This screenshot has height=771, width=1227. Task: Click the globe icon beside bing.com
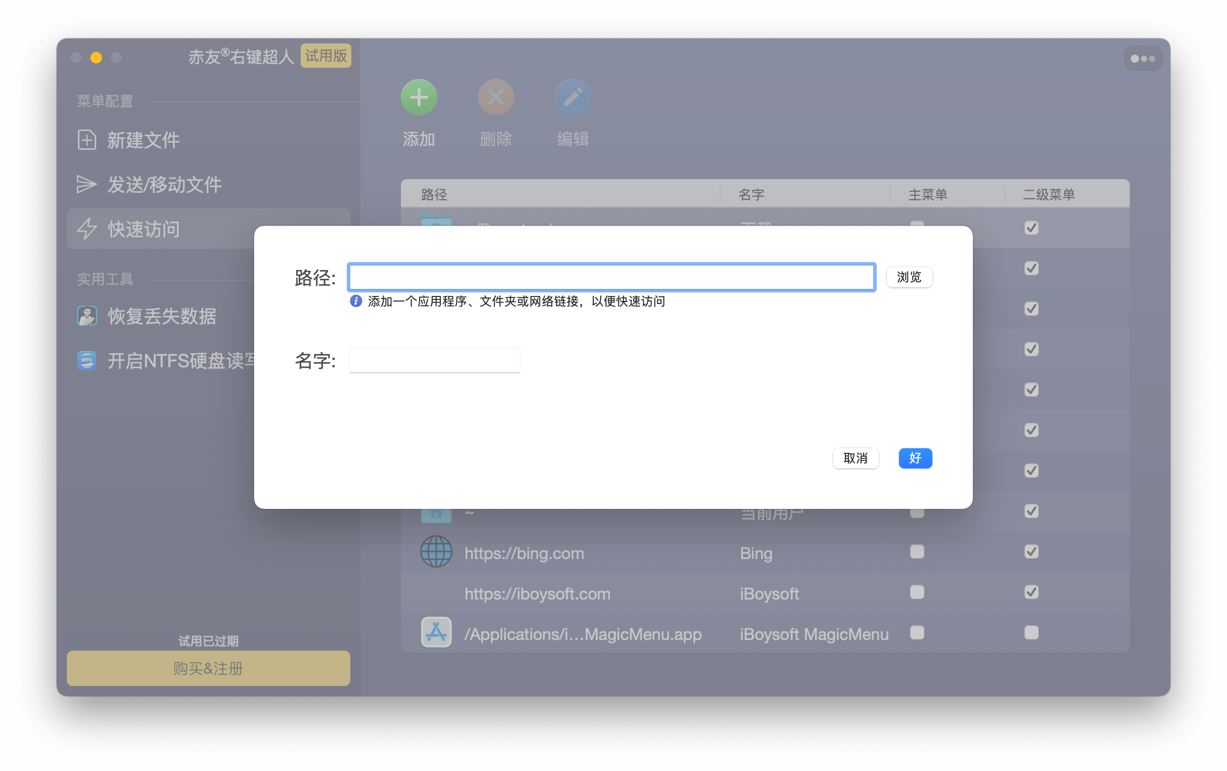coord(436,552)
